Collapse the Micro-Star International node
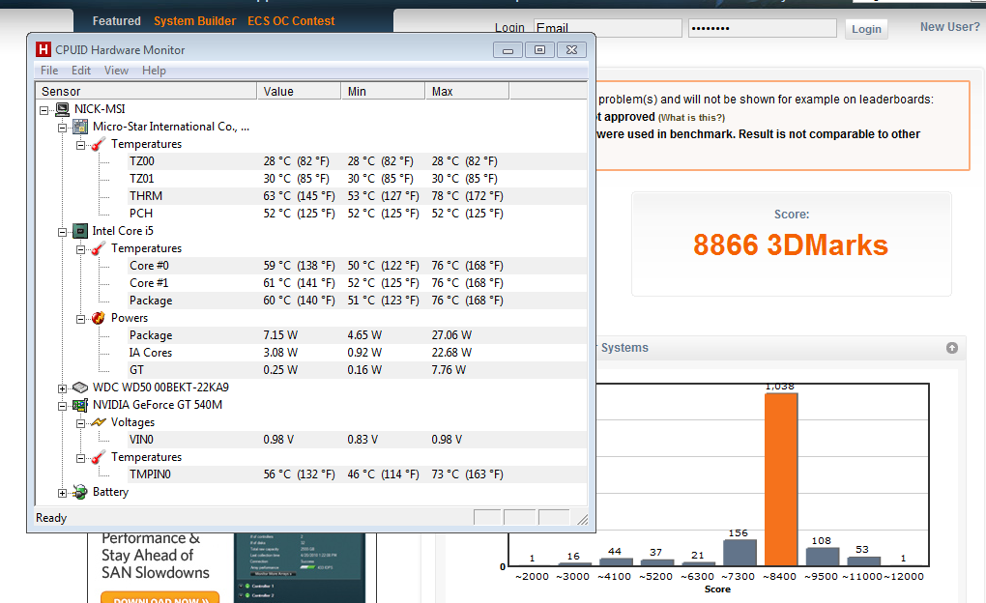Viewport: 986px width, 603px height. pyautogui.click(x=62, y=128)
